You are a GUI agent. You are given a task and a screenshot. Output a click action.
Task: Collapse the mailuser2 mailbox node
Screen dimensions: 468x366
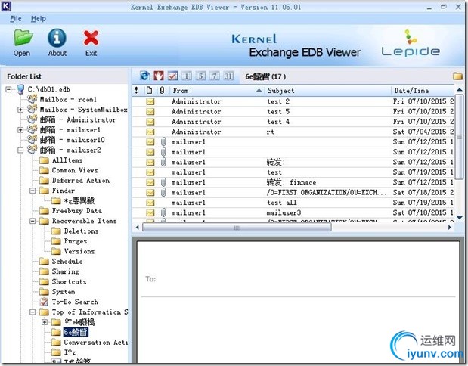pyautogui.click(x=20, y=150)
